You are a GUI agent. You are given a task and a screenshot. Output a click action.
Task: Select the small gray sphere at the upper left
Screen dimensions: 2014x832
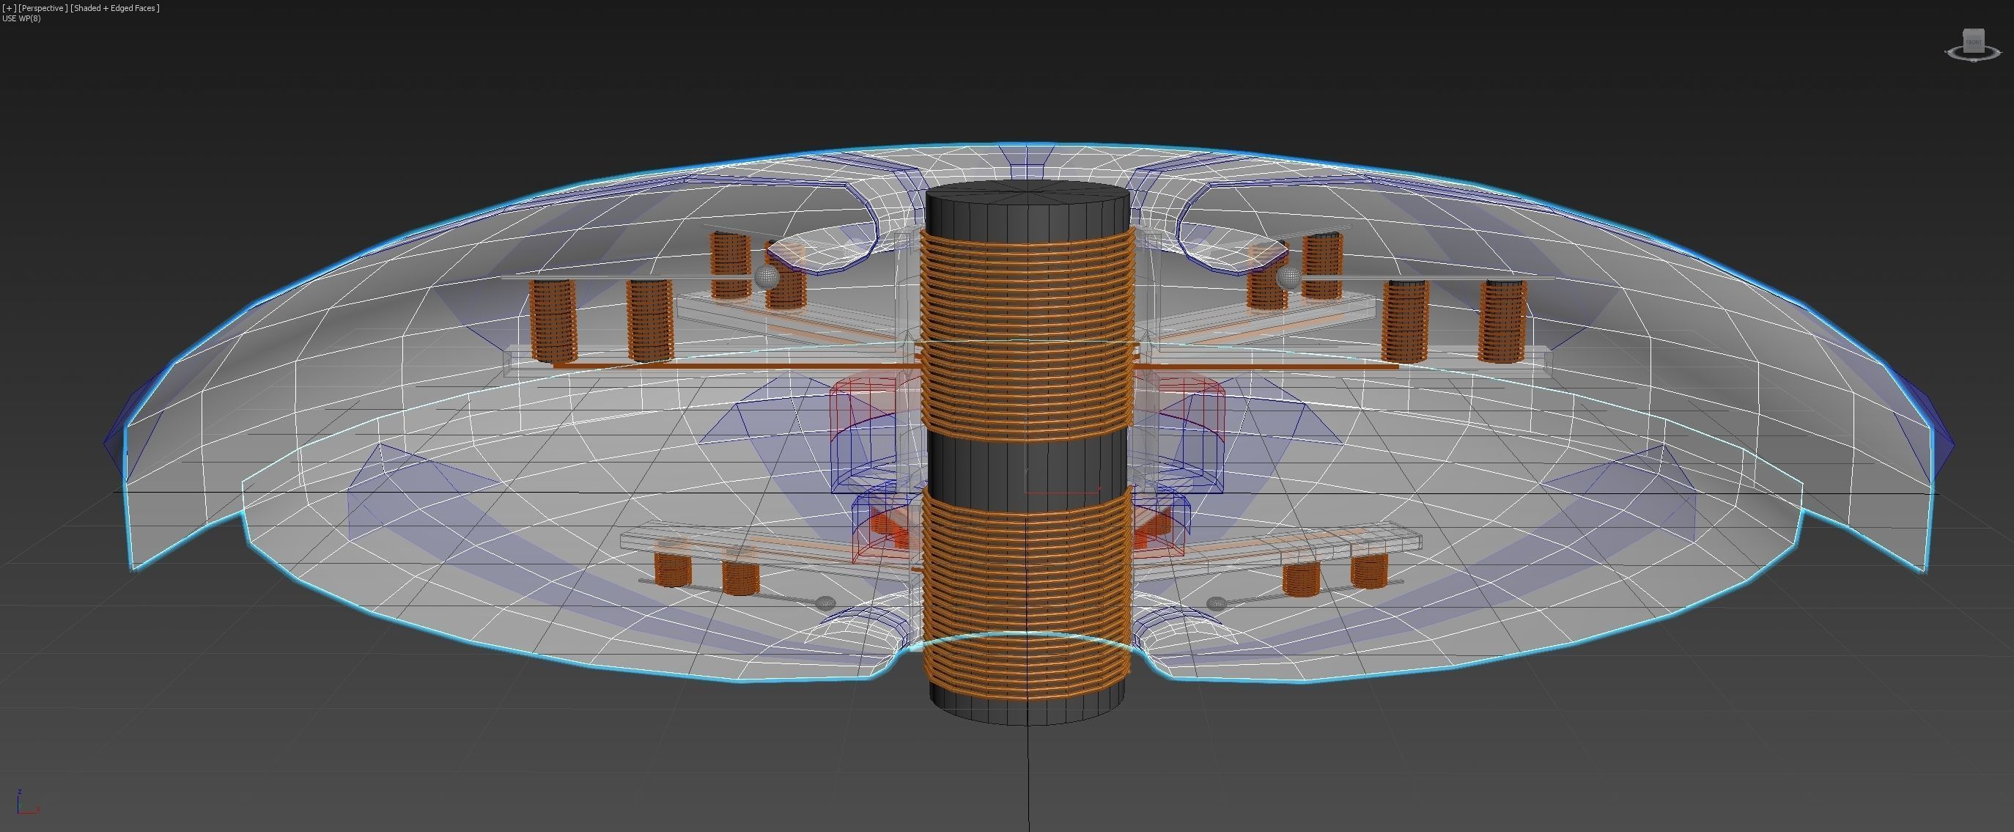(767, 277)
